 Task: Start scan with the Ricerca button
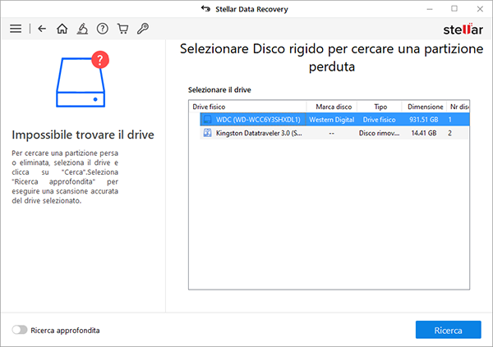(x=448, y=330)
